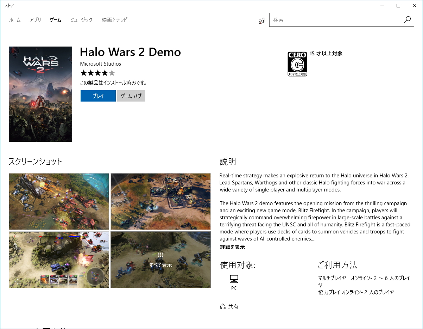This screenshot has width=423, height=329.
Task: Click the four-star rating stars
Action: (97, 73)
